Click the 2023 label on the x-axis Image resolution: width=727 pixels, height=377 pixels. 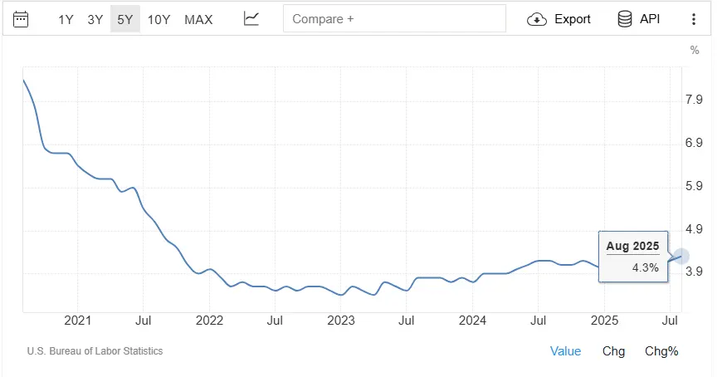341,321
